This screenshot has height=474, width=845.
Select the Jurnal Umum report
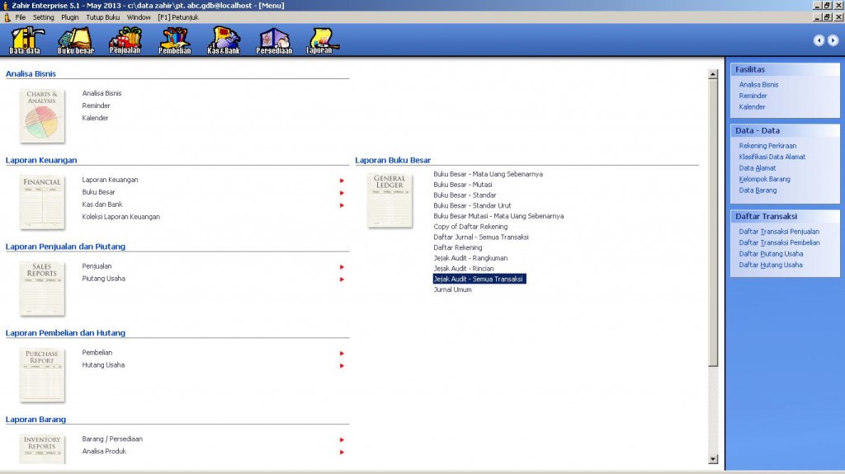tap(452, 290)
